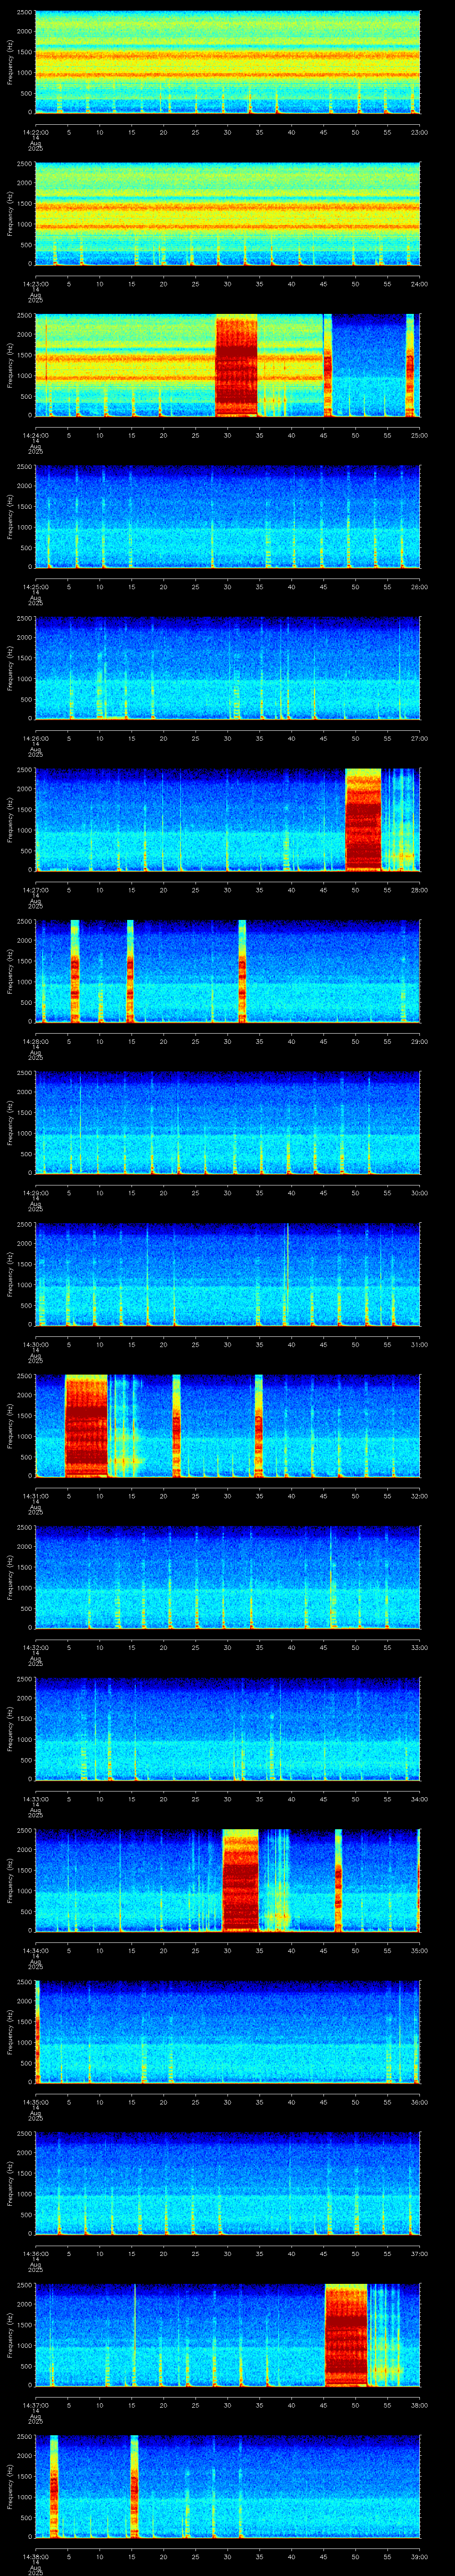
Task: Click "Frequency (Hz)" label of the 14:22:00 panel
Action: pos(10,62)
